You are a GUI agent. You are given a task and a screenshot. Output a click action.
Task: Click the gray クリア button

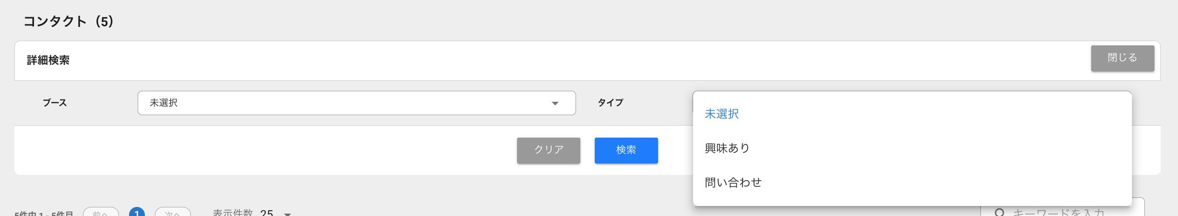(548, 150)
